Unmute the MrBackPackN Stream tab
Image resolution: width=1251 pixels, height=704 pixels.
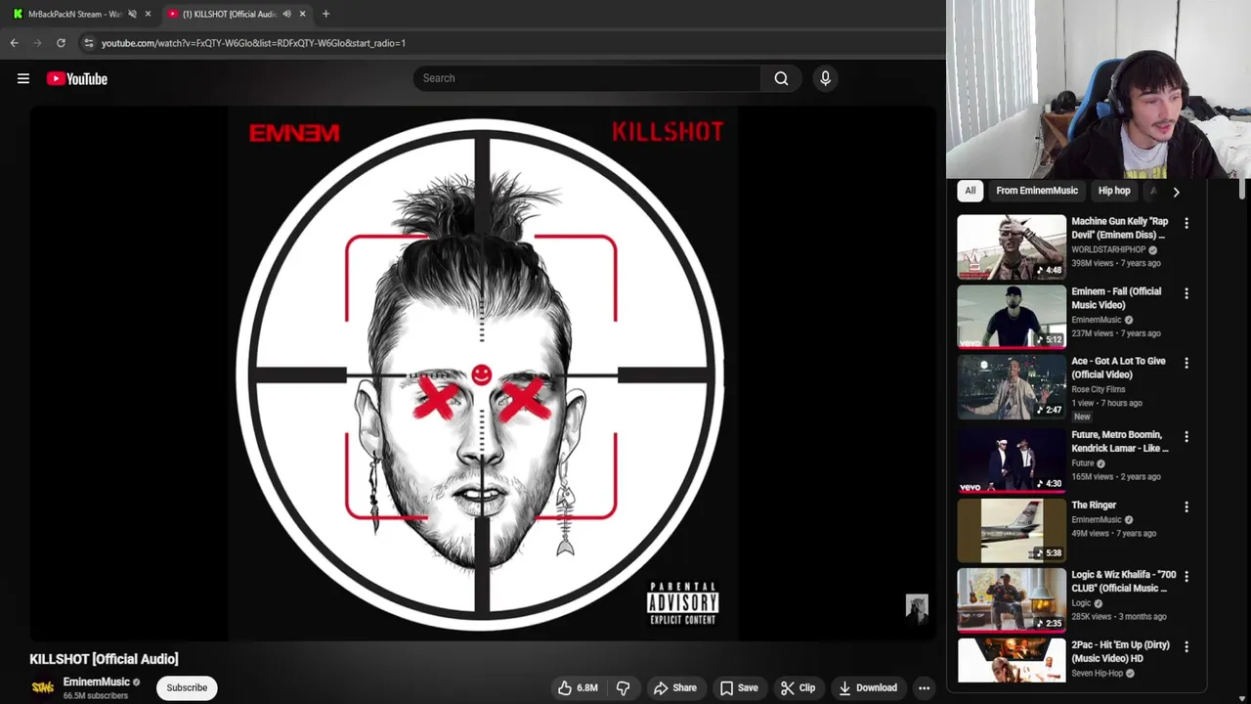(x=132, y=14)
